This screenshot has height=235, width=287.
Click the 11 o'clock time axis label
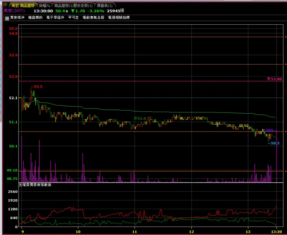coord(135,232)
